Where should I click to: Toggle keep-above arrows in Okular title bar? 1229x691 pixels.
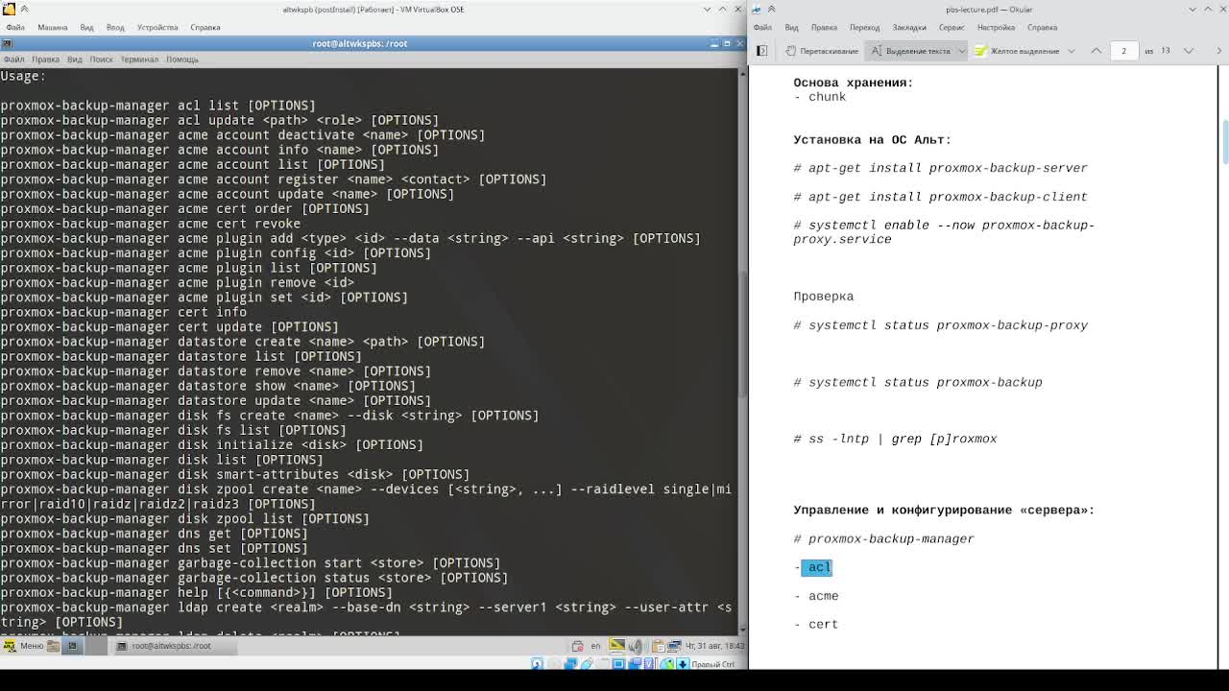click(x=772, y=10)
